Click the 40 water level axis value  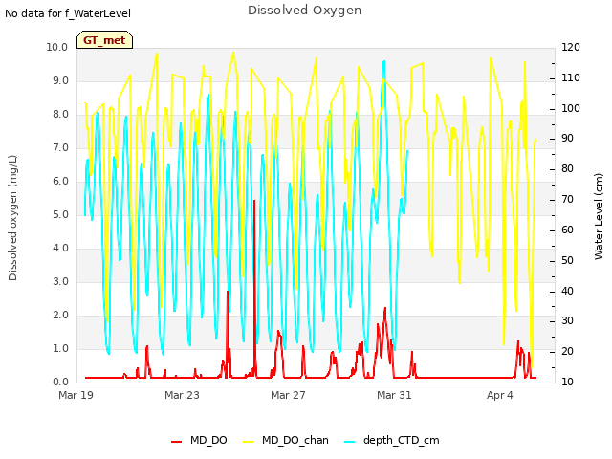pyautogui.click(x=567, y=291)
